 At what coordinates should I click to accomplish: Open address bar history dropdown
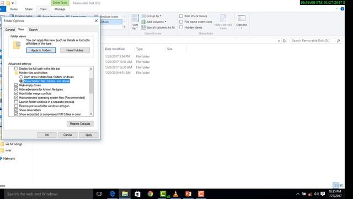tap(279, 41)
